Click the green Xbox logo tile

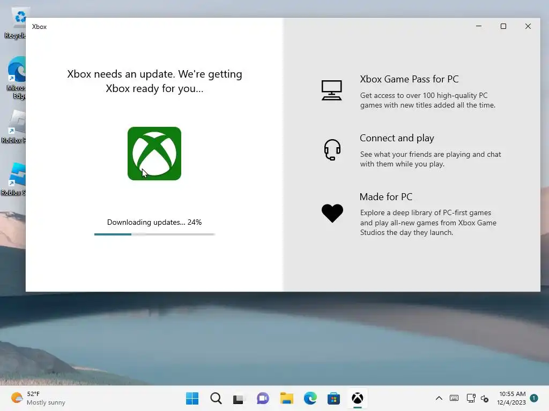point(154,154)
